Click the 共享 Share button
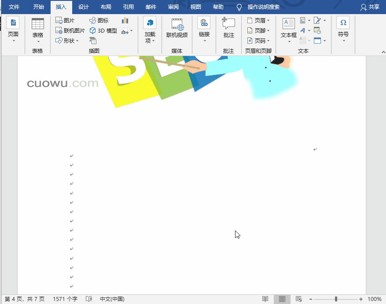 click(370, 7)
